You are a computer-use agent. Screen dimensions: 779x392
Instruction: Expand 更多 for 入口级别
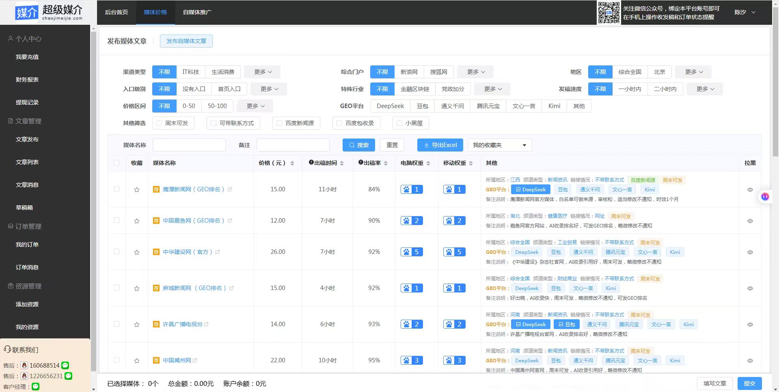click(269, 89)
